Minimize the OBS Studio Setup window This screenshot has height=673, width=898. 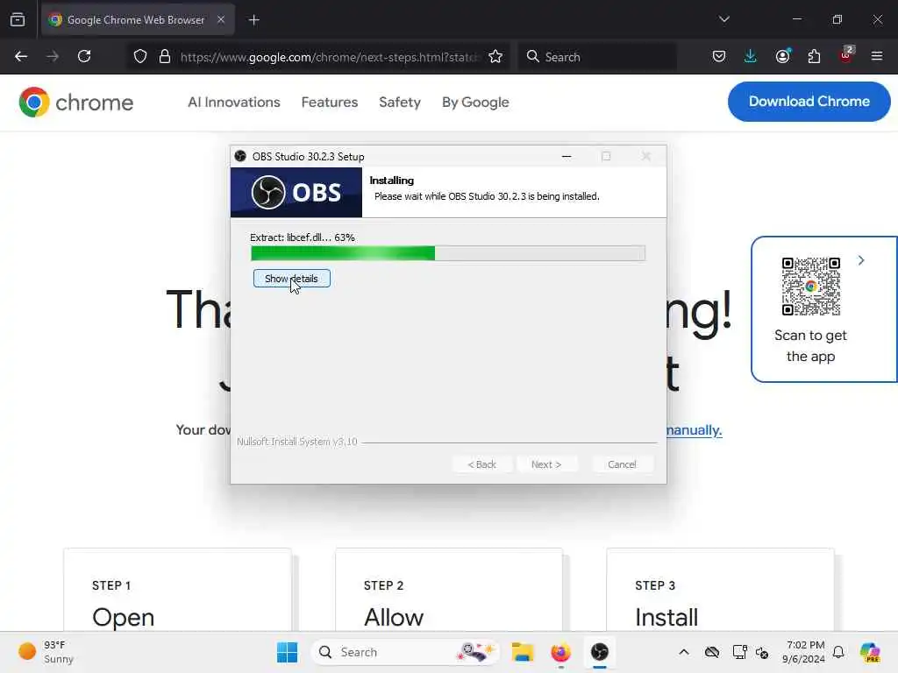pos(567,156)
